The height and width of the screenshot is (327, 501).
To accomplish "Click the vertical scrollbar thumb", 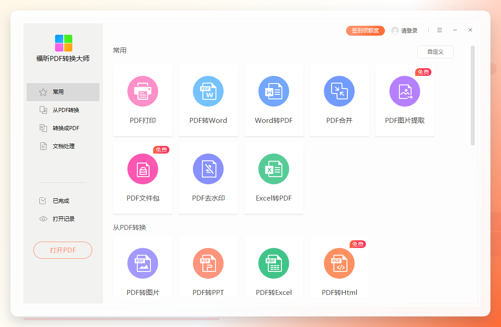I will click(473, 95).
